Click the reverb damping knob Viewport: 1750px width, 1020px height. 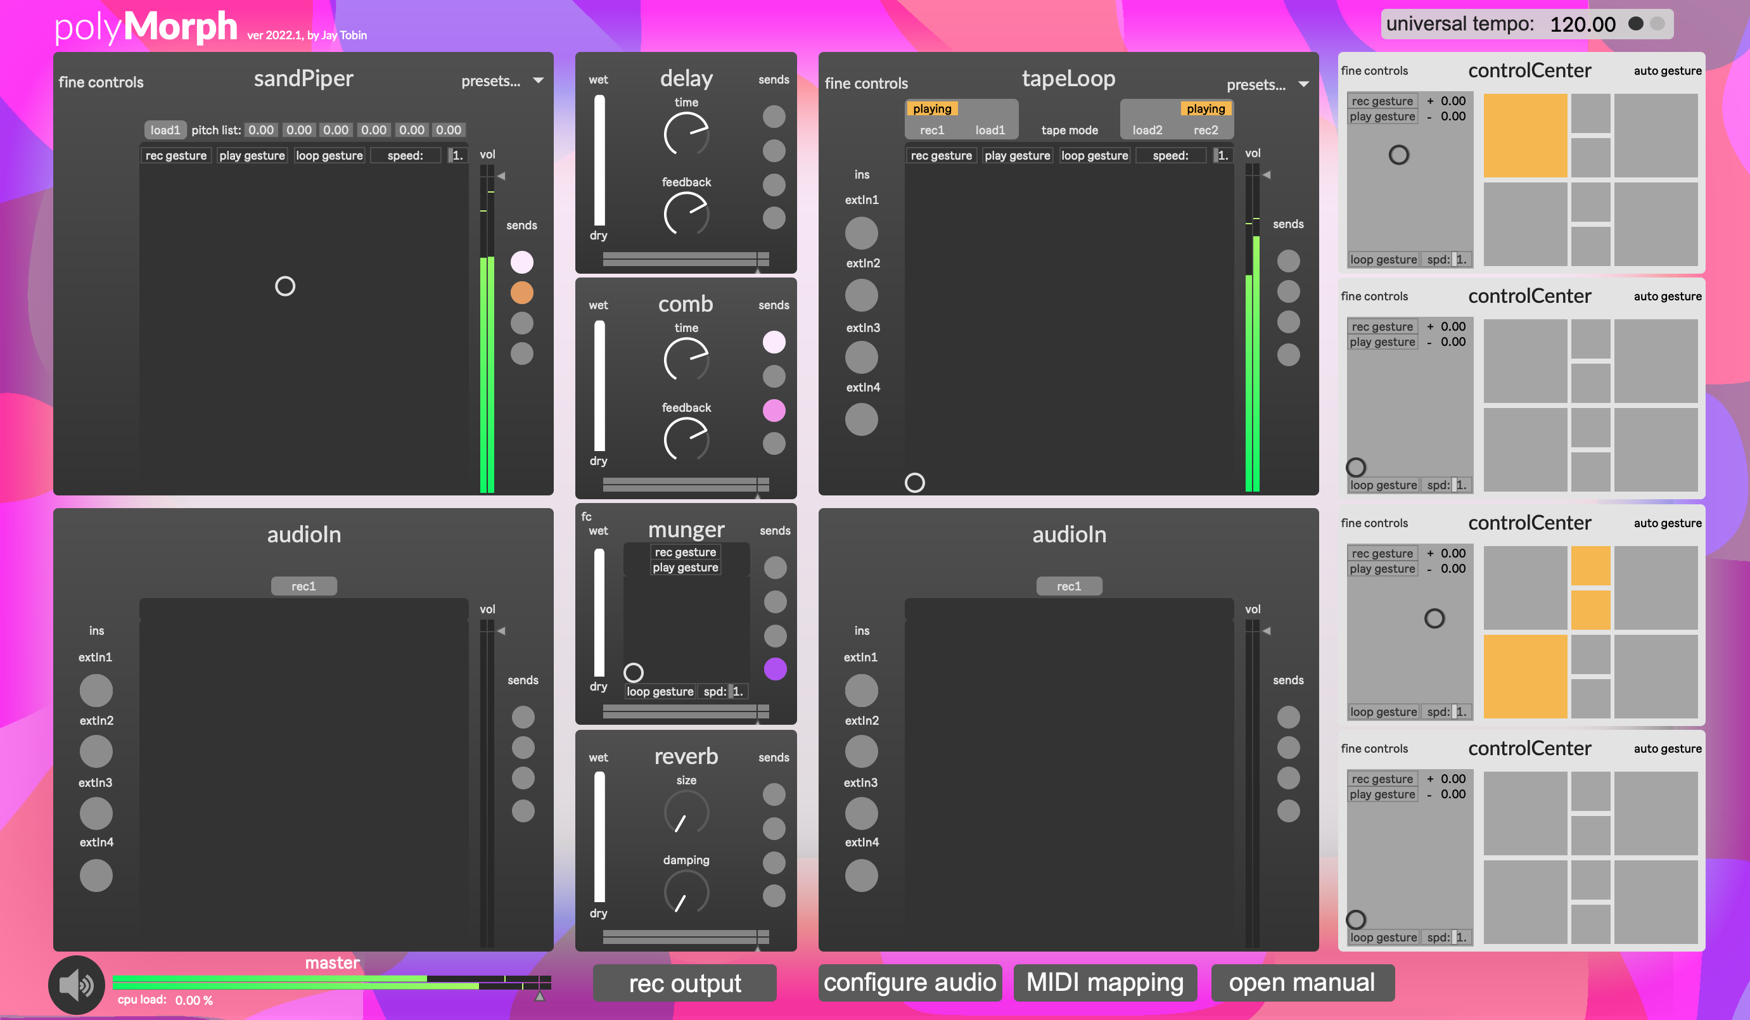(686, 893)
